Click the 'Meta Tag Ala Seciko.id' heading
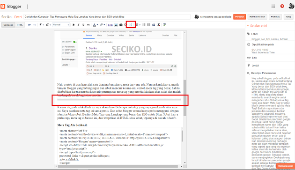 pos(72,125)
